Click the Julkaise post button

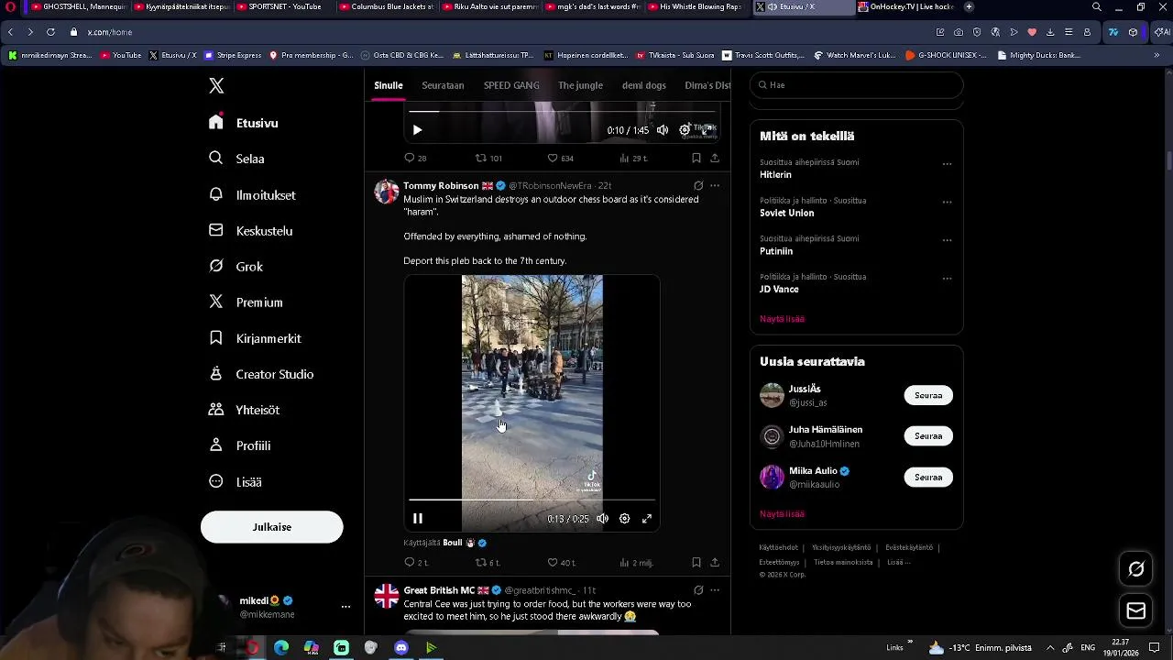(x=272, y=527)
